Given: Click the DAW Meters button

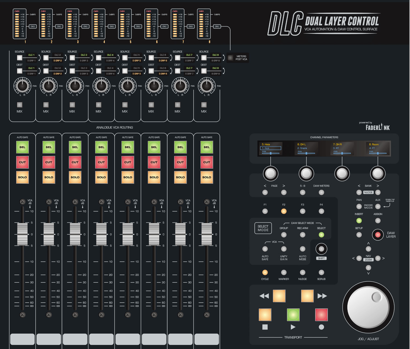Looking at the screenshot, I should [321, 192].
